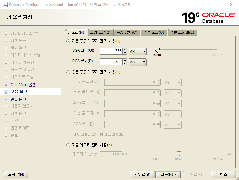Open the 버퍼 캐시 크기 MB unit dropdown
239x180 pixels.
[x=172, y=93]
